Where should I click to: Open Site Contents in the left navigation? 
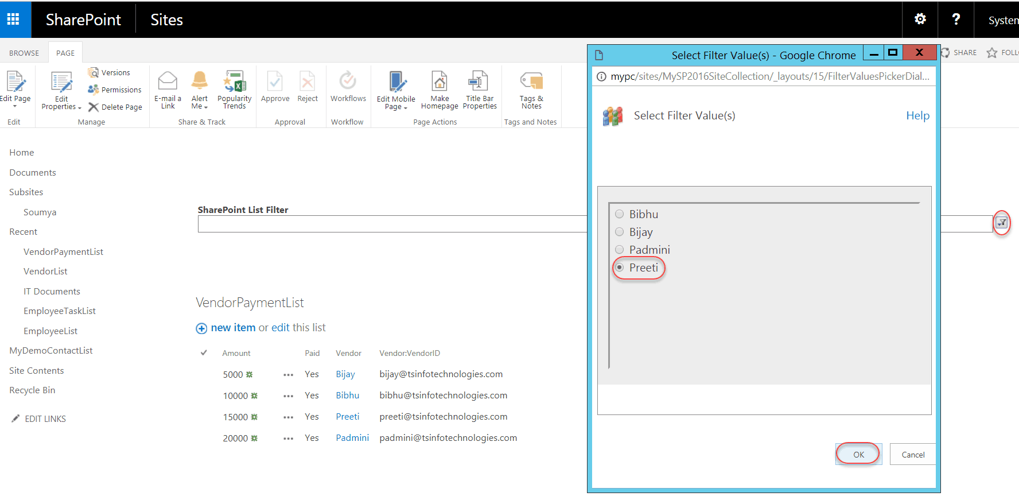click(37, 370)
